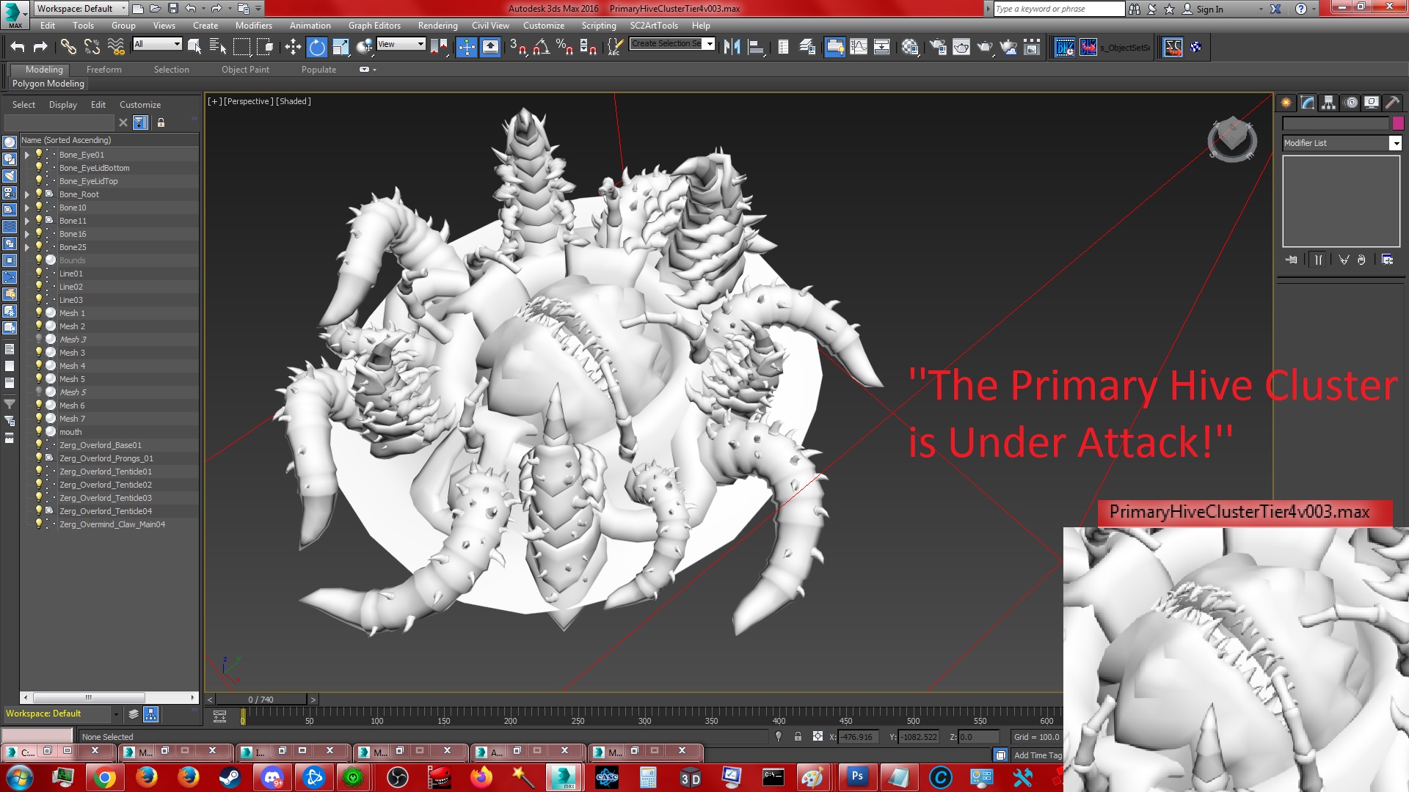
Task: Open the Graph Editors menu
Action: tap(374, 26)
